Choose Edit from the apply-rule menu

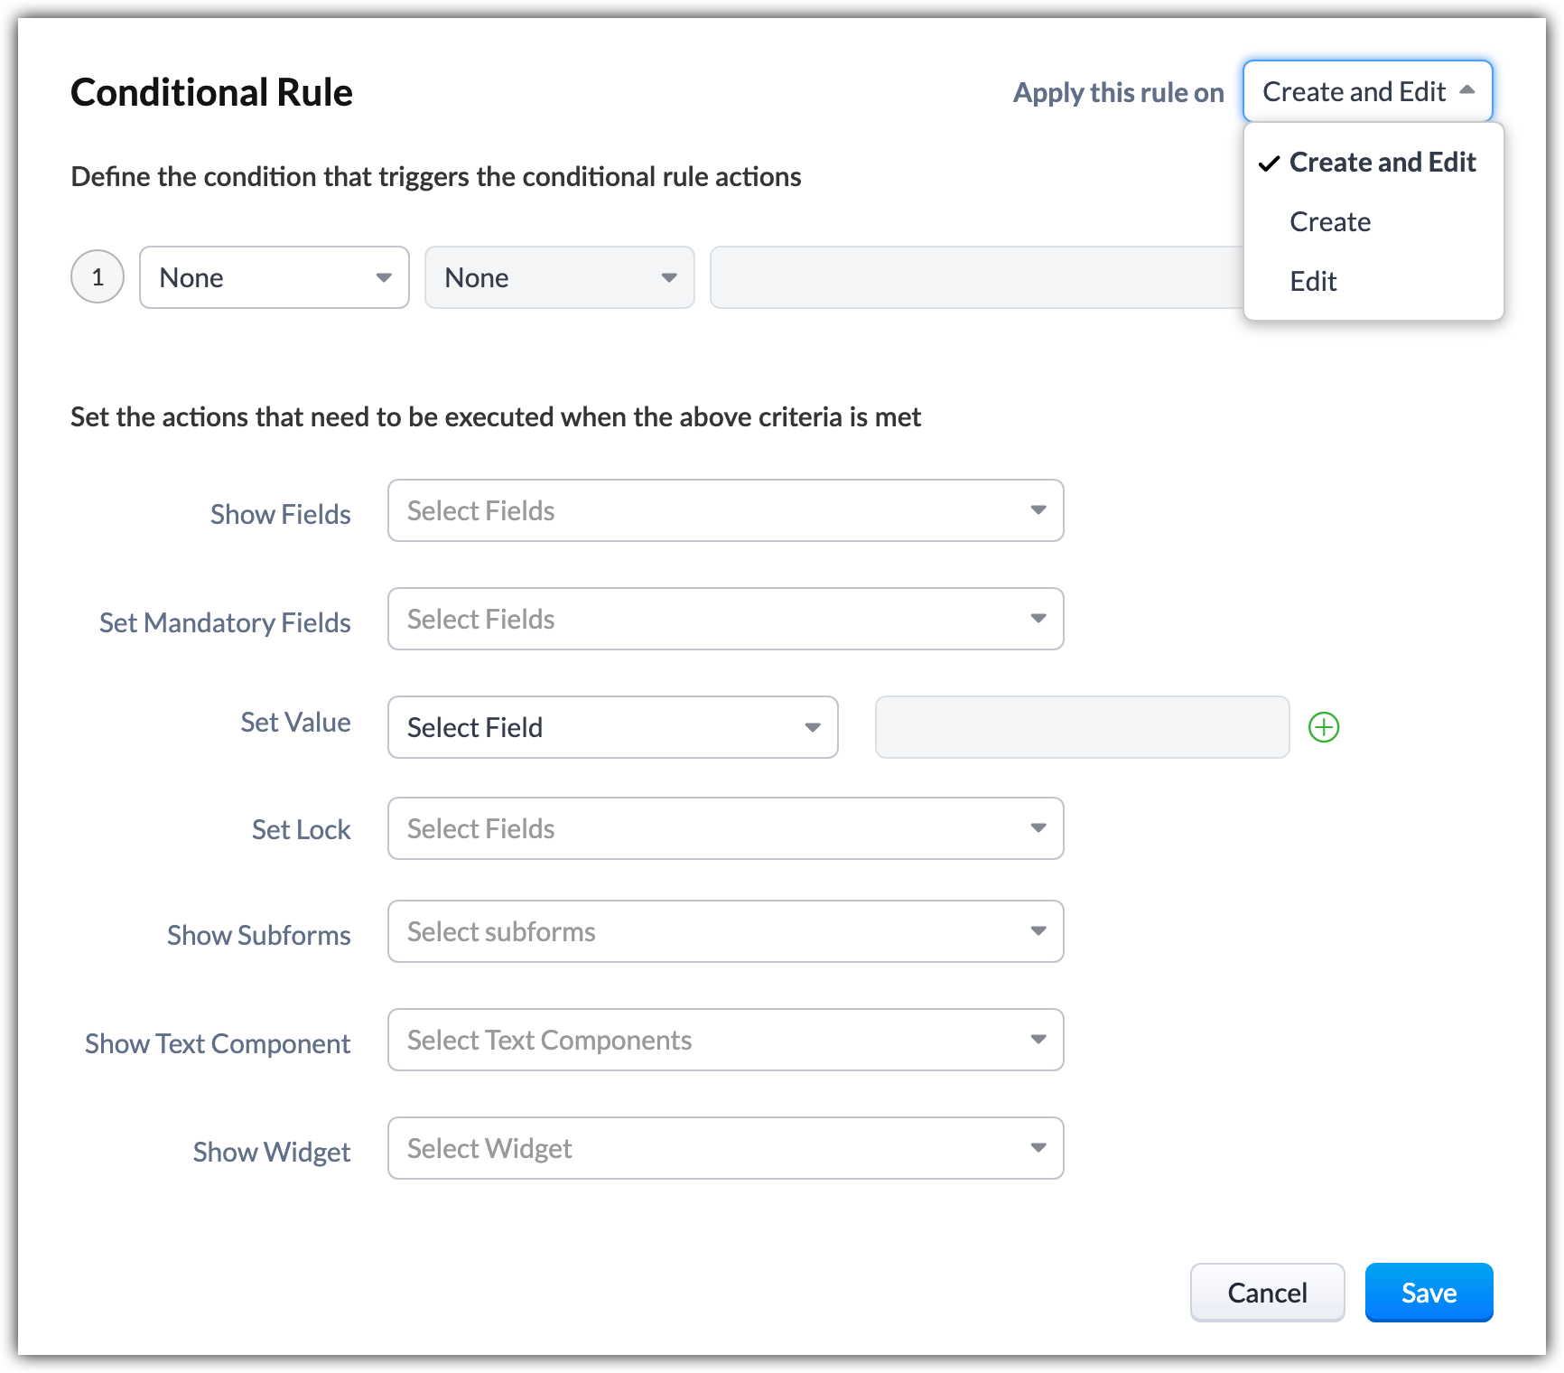click(1313, 282)
